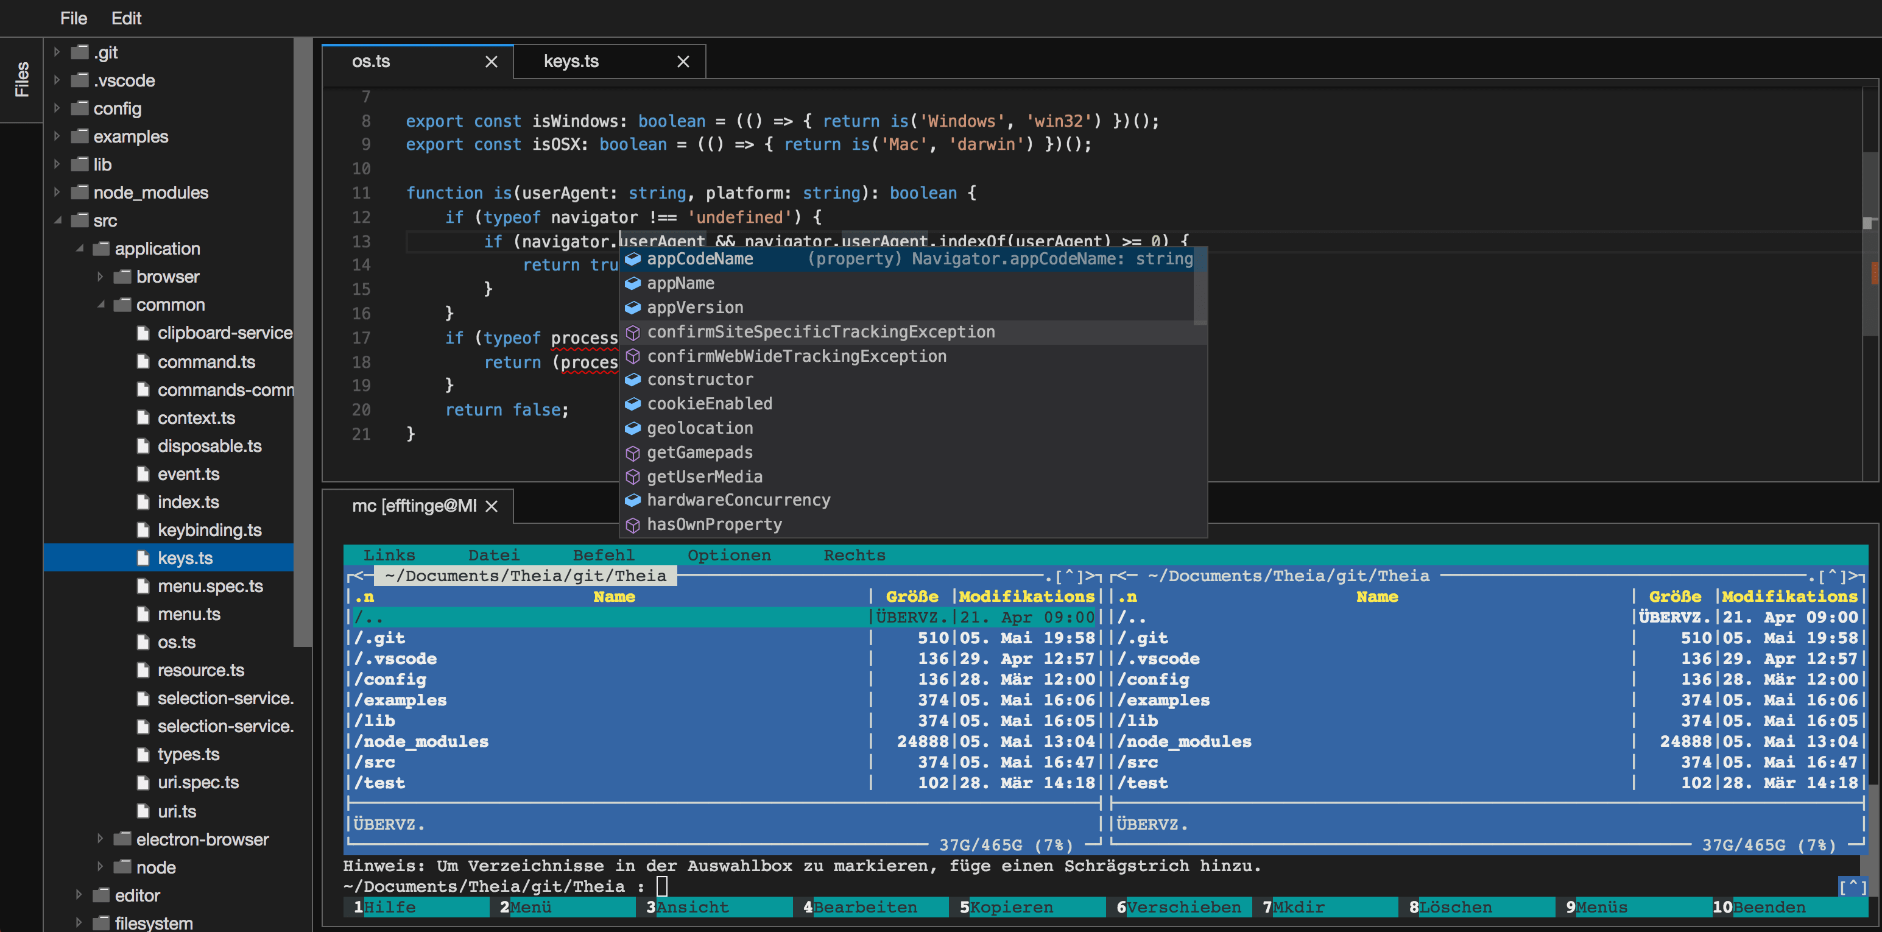Viewport: 1882px width, 932px height.
Task: Expand the examples folder arrow
Action: tap(57, 136)
